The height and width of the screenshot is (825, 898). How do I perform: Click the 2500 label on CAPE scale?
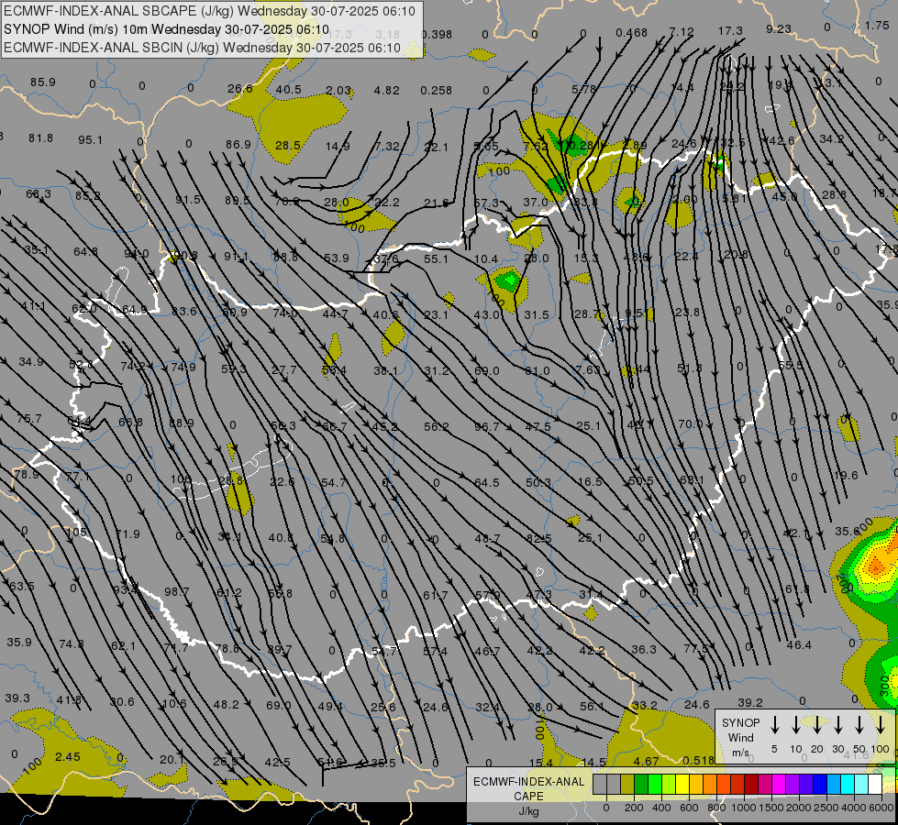coord(826,808)
